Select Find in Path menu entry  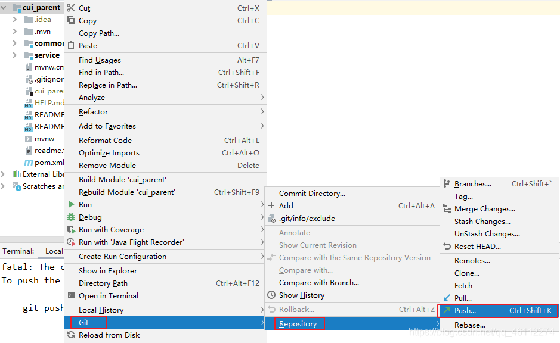[165, 73]
